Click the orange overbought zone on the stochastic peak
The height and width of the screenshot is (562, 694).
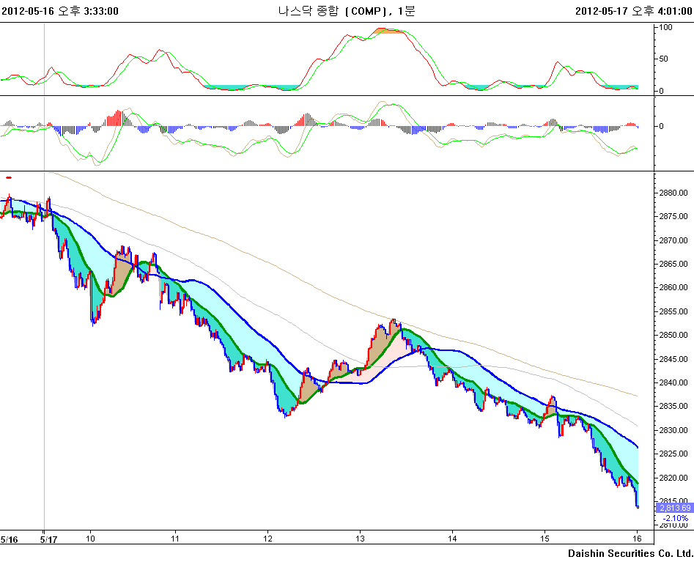click(x=388, y=31)
